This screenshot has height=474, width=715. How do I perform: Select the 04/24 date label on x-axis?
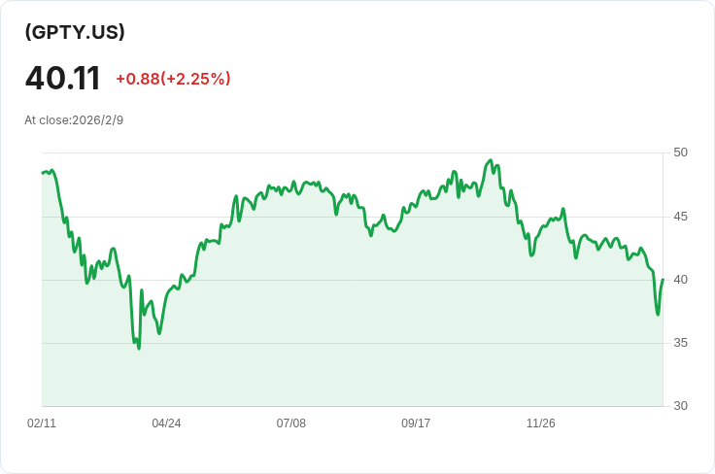pos(166,423)
